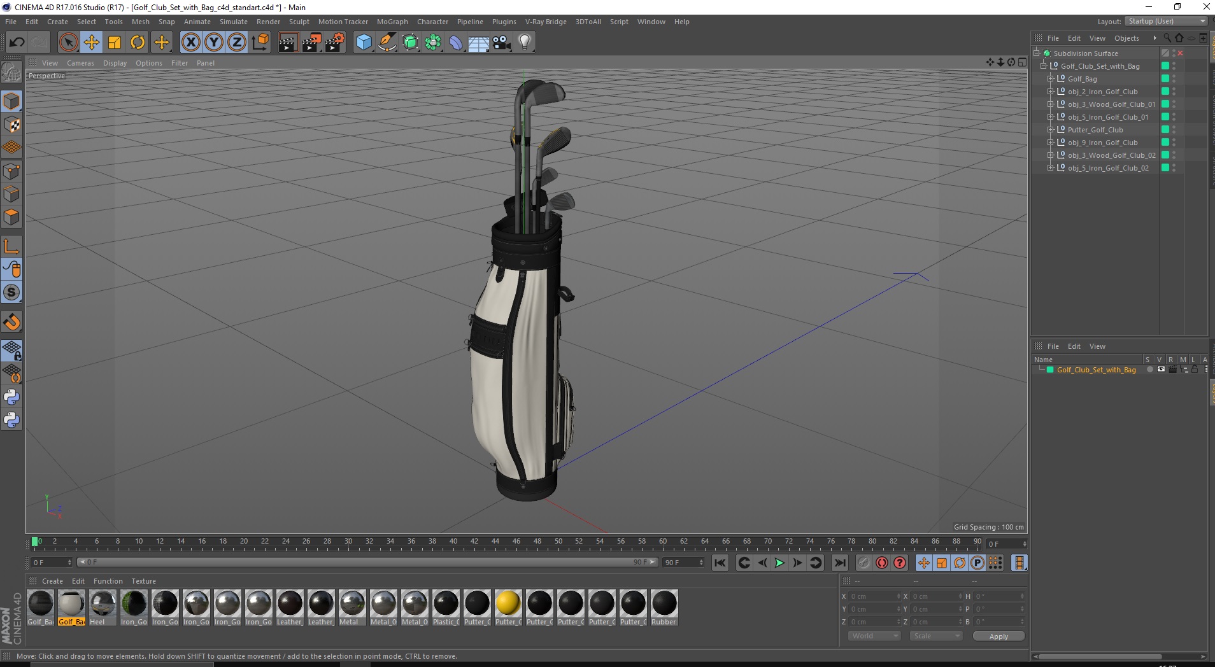Activate the Rotate tool
1215x667 pixels.
[138, 43]
